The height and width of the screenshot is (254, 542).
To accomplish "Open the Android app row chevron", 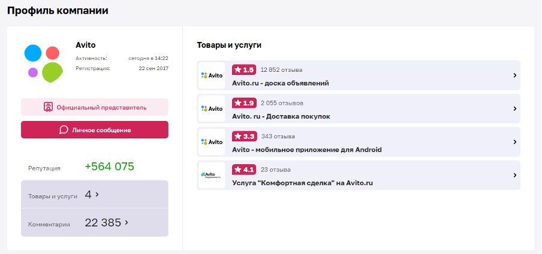I will 514,142.
